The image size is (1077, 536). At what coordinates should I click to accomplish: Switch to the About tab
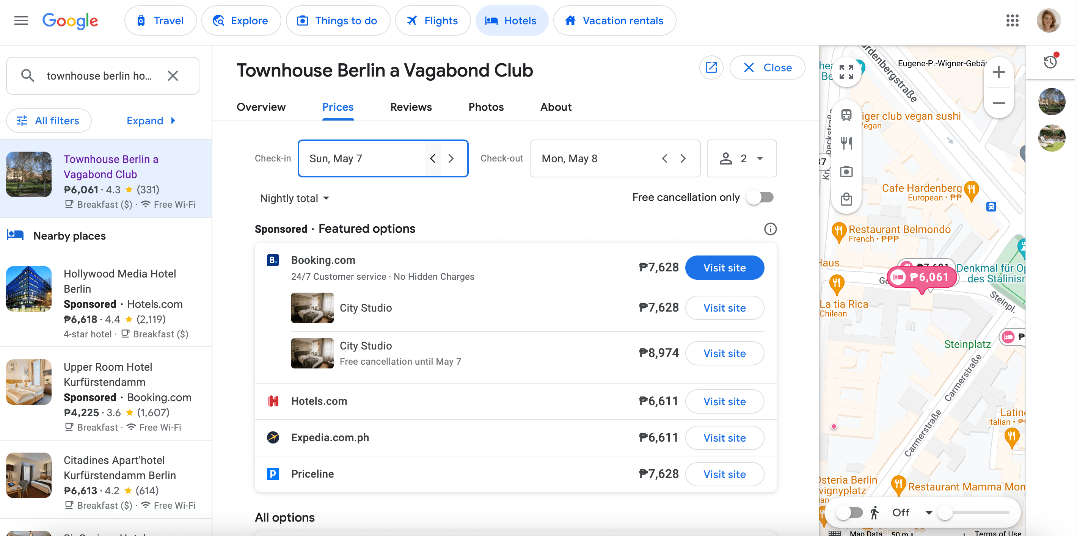click(556, 107)
